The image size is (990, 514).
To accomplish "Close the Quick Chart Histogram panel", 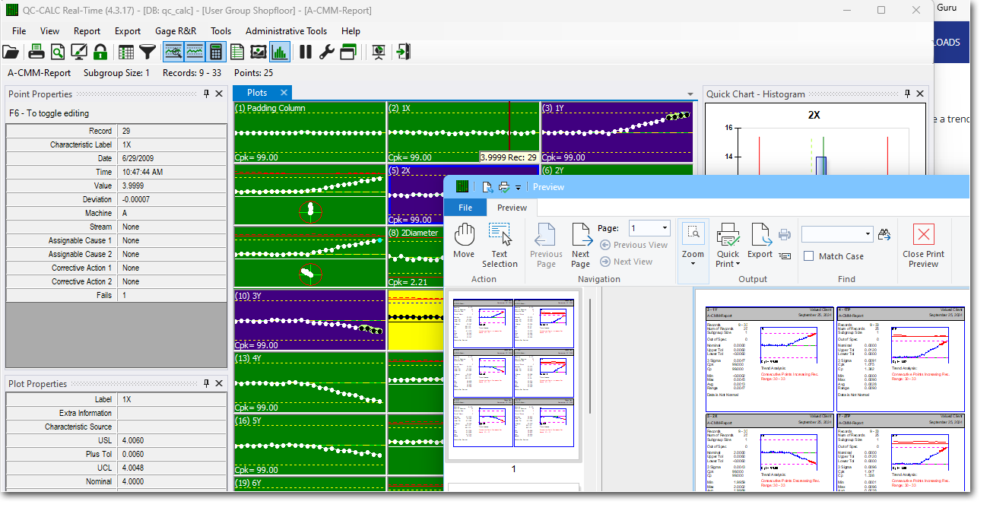I will pyautogui.click(x=920, y=94).
